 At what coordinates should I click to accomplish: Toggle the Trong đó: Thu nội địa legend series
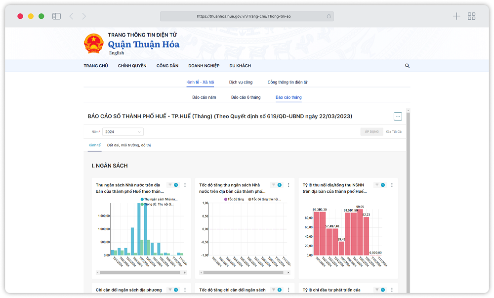pos(158,204)
